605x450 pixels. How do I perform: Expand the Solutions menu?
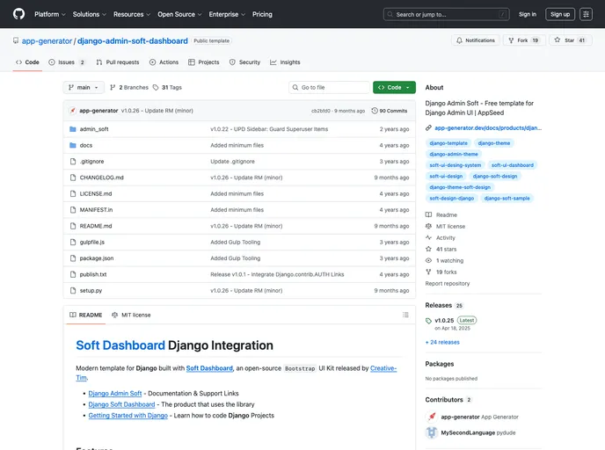click(x=89, y=14)
